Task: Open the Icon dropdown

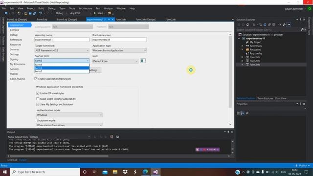Action: 115,61
